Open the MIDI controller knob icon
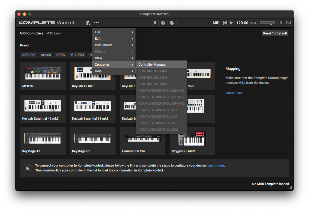 click(x=163, y=23)
